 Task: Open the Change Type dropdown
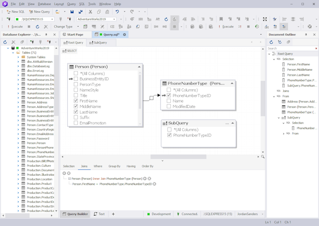click(x=65, y=27)
